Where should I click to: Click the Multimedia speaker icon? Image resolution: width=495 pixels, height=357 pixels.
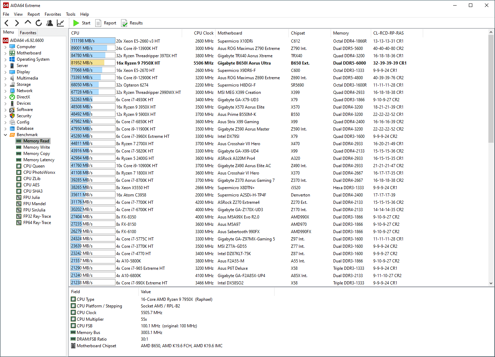tap(13, 78)
